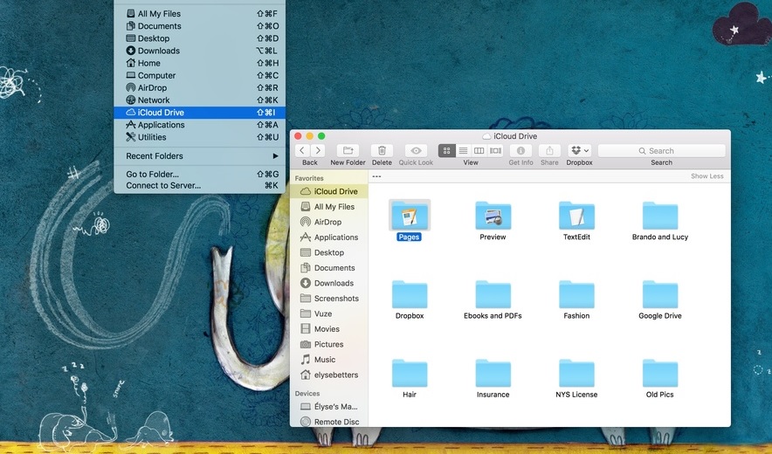Click the three-dot path indicator
This screenshot has height=454, width=772.
pyautogui.click(x=376, y=176)
